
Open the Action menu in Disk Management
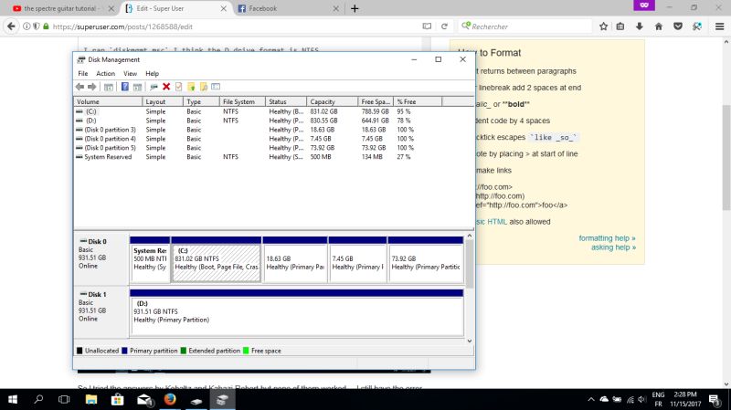click(105, 74)
